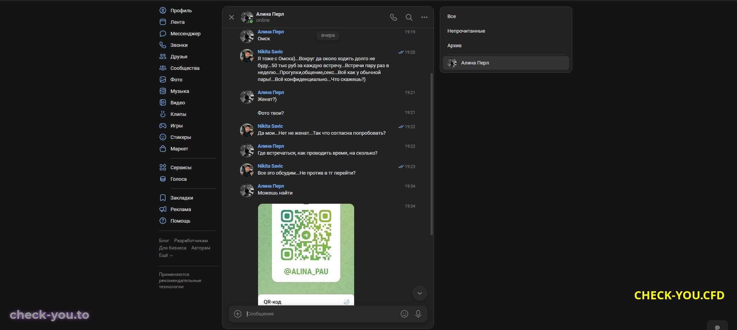Open Nikita Savic avatar on 19:22 message
Image resolution: width=737 pixels, height=330 pixels.
tap(247, 130)
